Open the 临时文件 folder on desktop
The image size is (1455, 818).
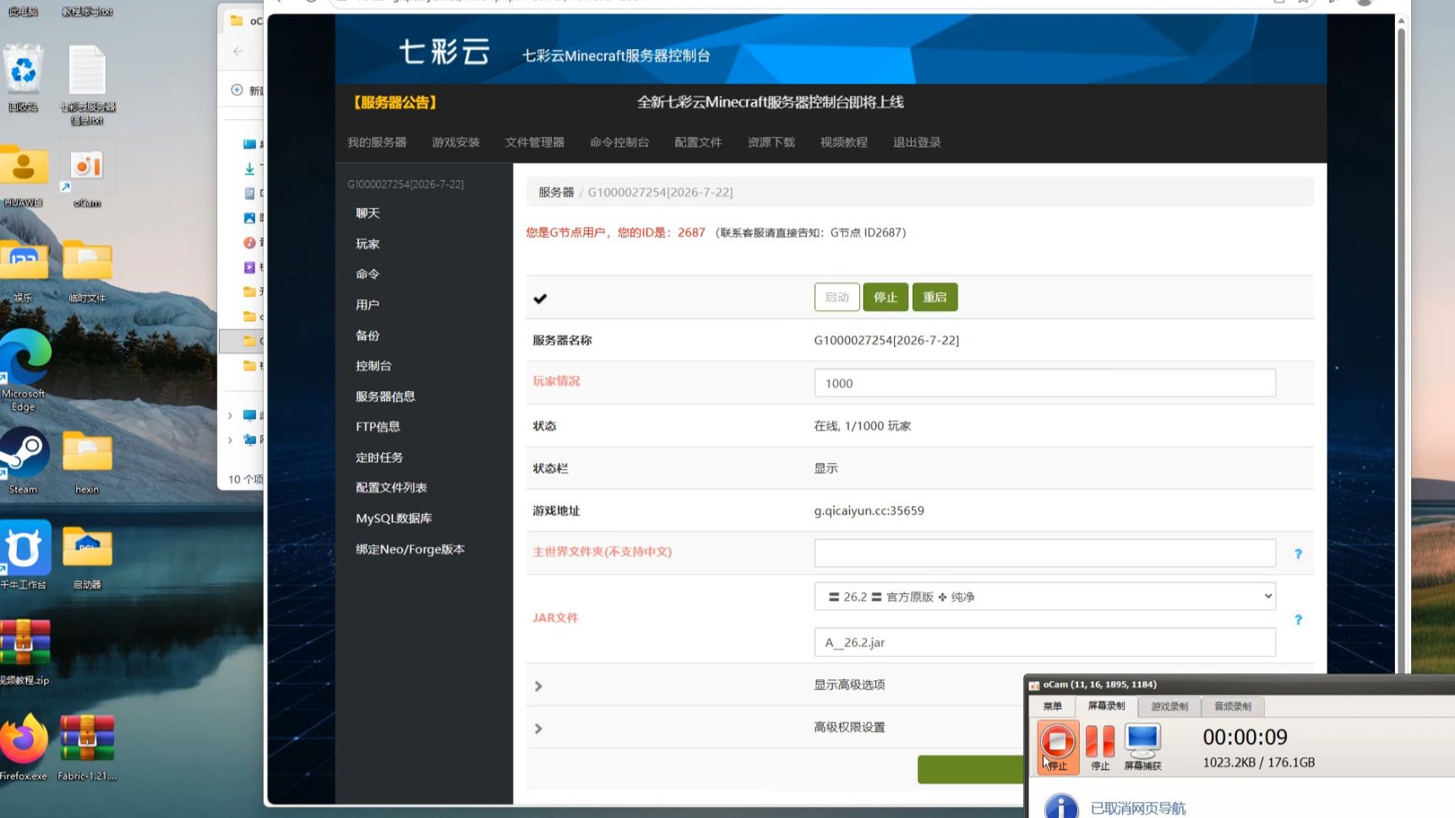pyautogui.click(x=87, y=271)
